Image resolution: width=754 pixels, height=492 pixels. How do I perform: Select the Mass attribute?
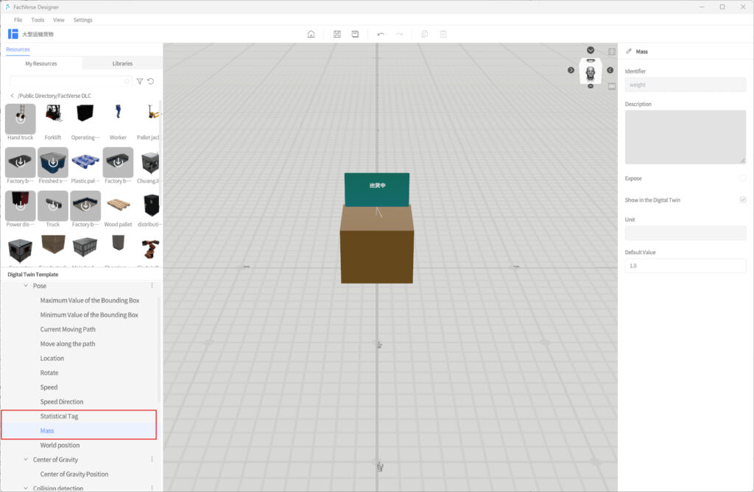(47, 430)
